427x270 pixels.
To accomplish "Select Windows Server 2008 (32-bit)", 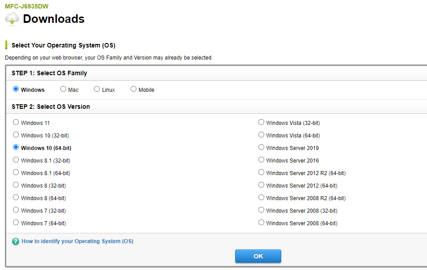I will pyautogui.click(x=261, y=210).
